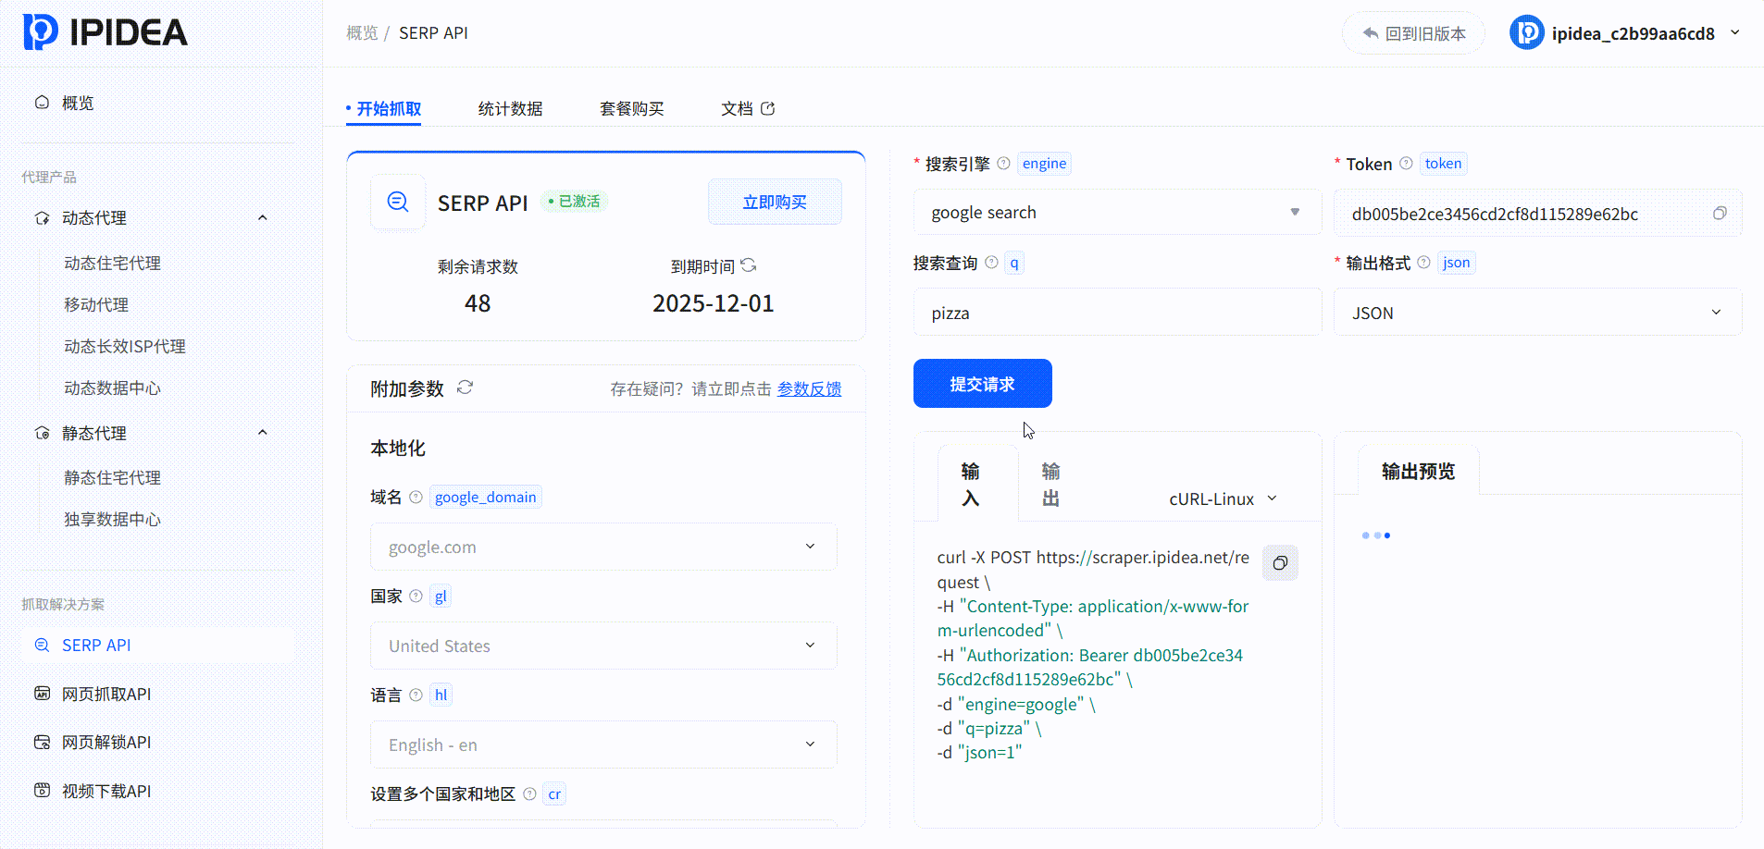Click the google_domain parameter tag
This screenshot has width=1764, height=849.
tap(485, 498)
